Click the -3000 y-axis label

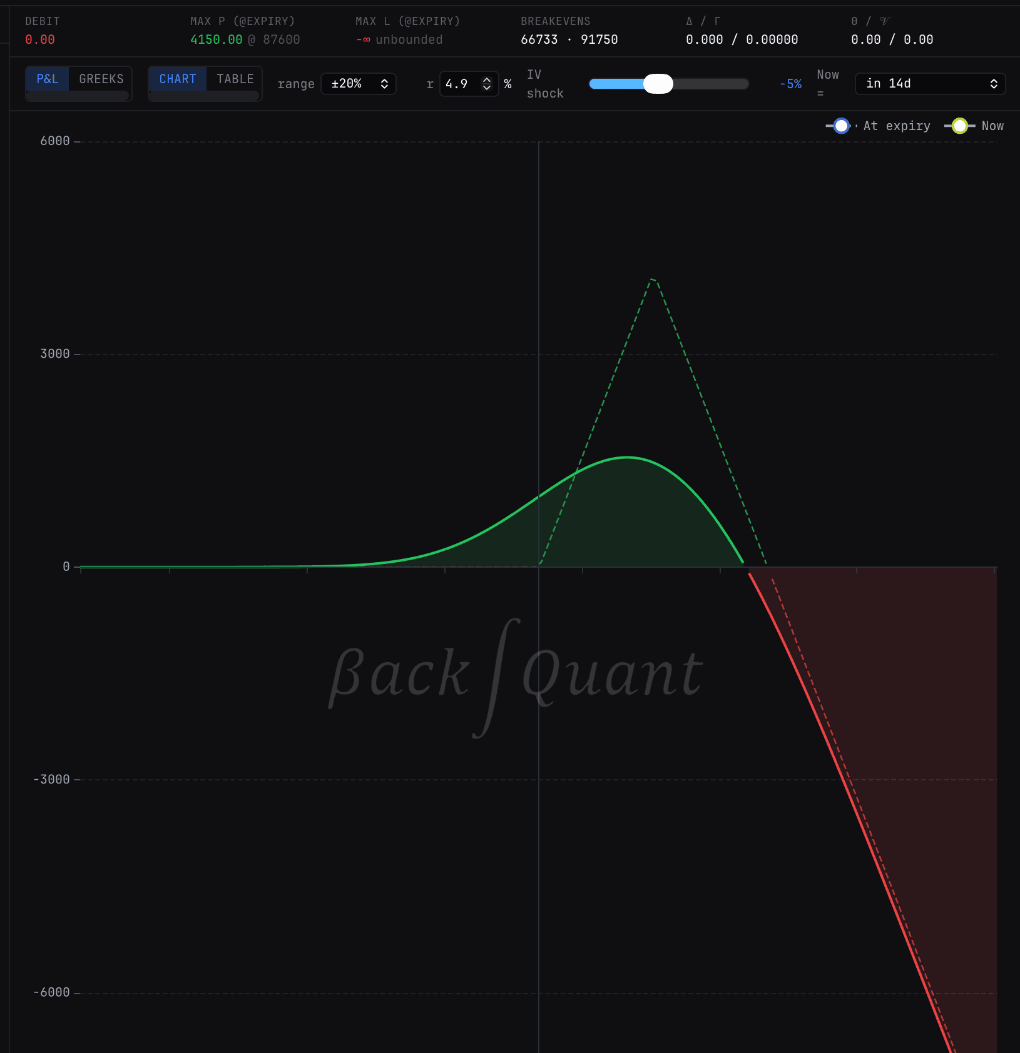[51, 780]
